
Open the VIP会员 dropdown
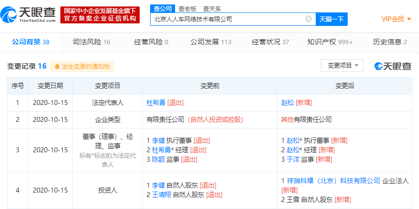click(396, 19)
